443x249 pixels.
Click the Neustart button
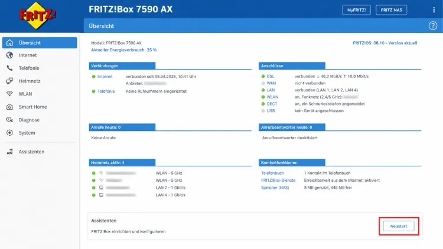(399, 226)
